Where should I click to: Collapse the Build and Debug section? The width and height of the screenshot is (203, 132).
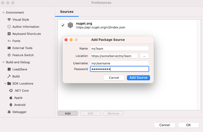pos(4,62)
